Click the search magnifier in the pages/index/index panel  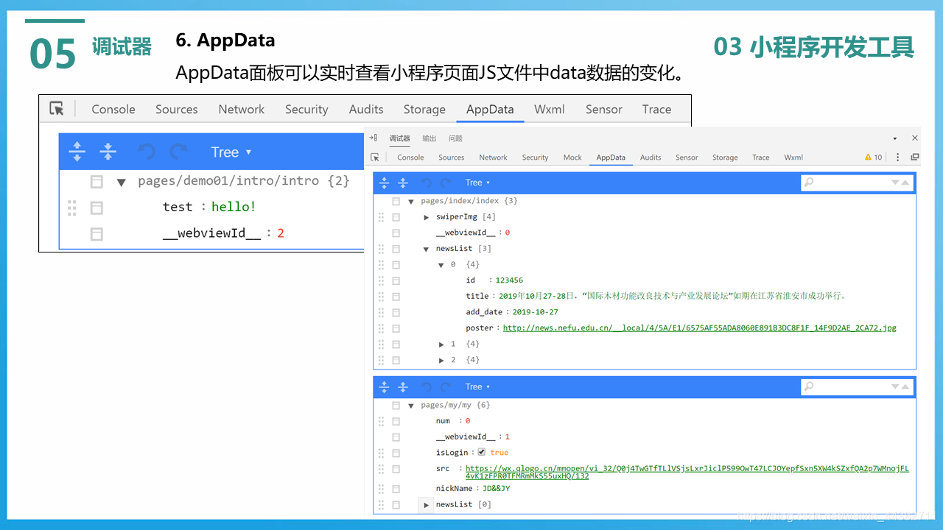click(809, 183)
